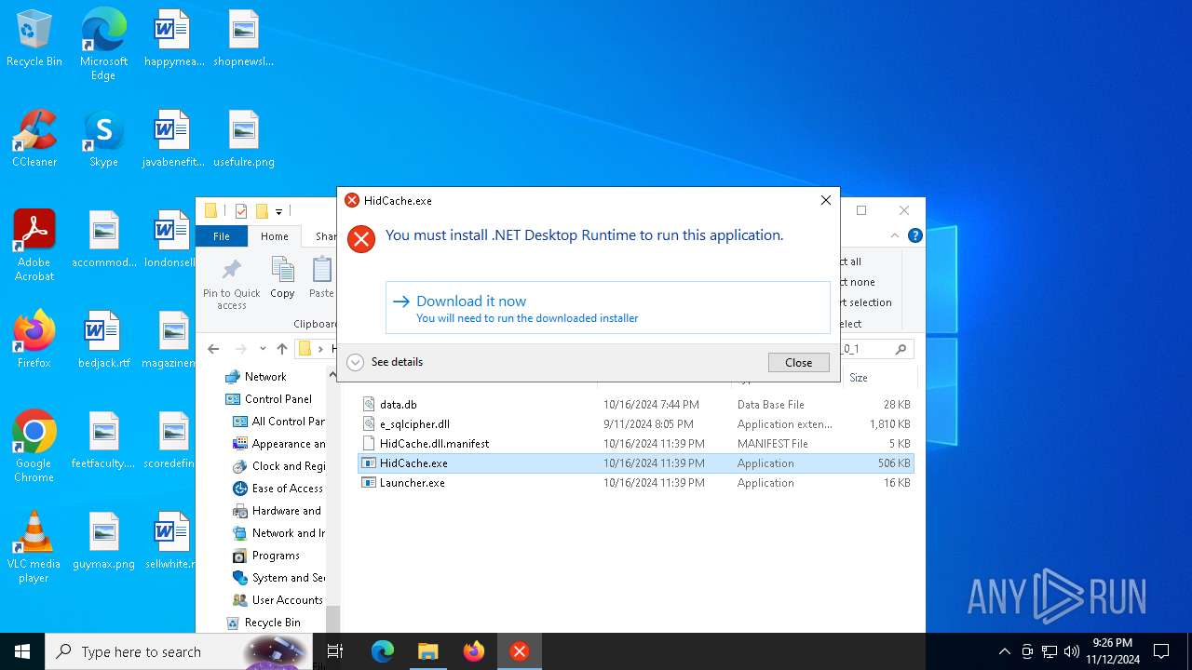
Task: Go up one folder level in Explorer
Action: 282,349
